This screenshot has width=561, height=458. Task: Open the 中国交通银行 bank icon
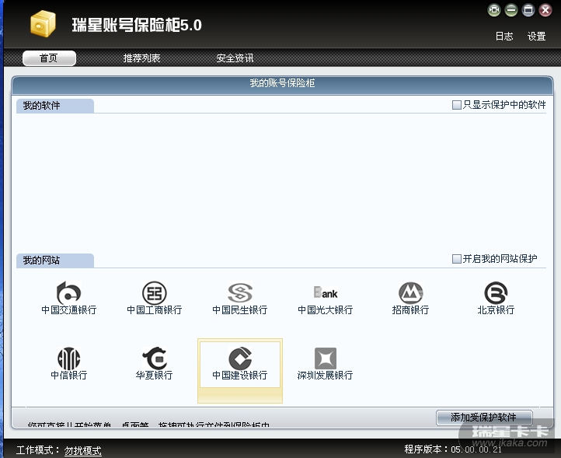pos(68,292)
